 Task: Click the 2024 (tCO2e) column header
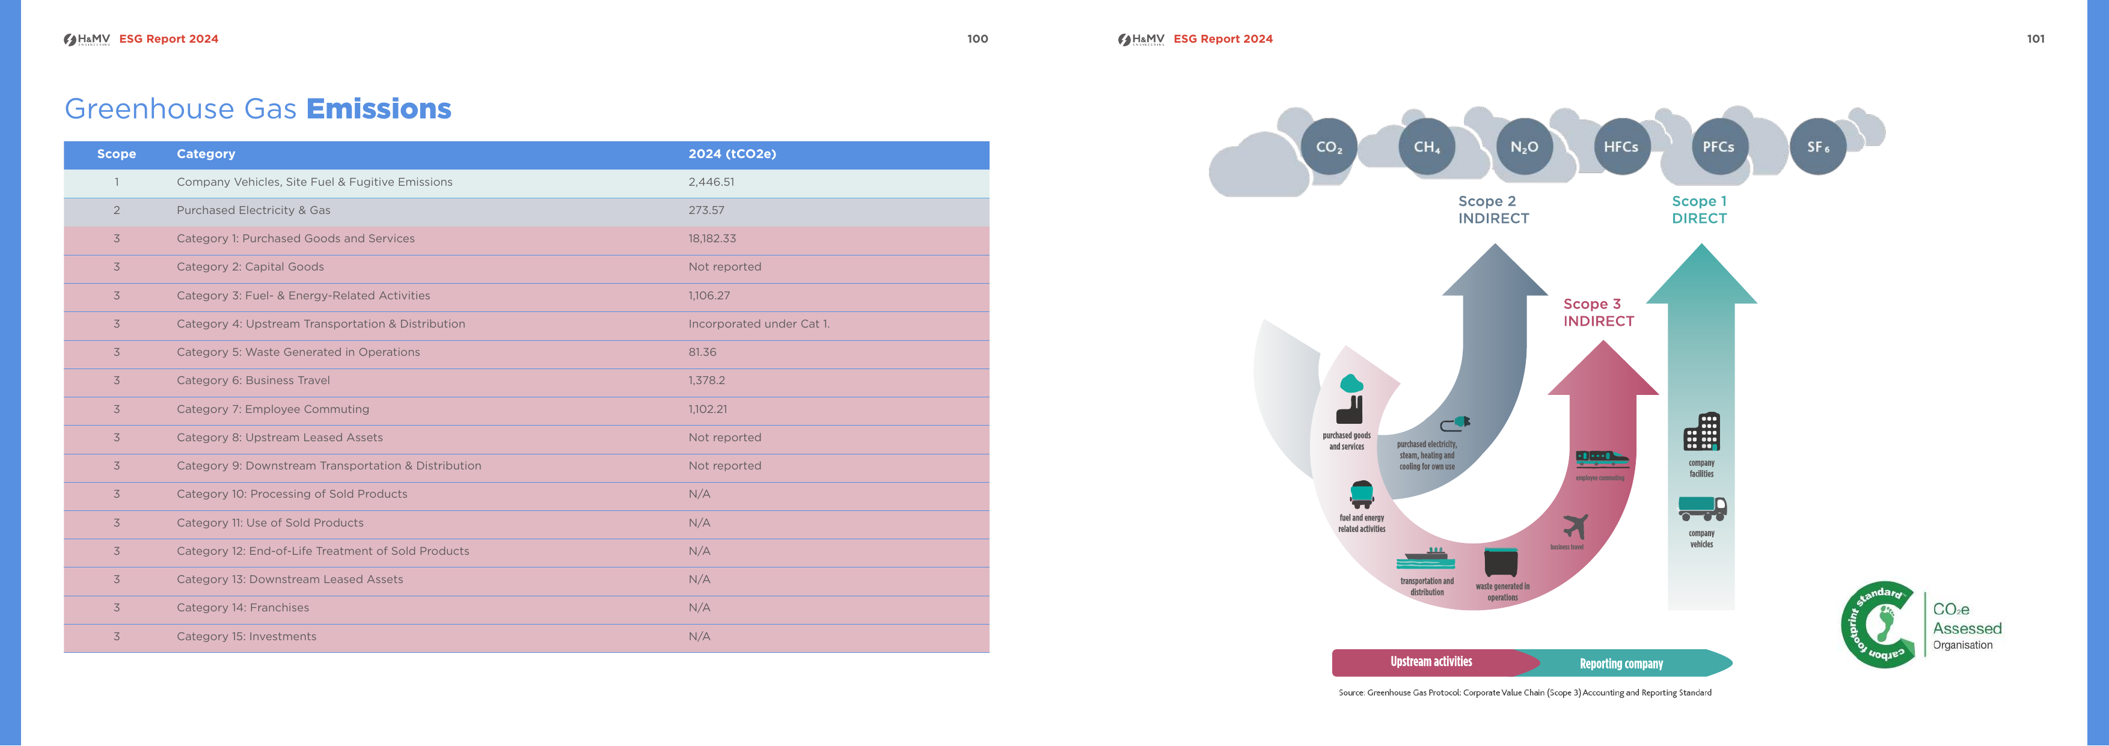point(732,154)
